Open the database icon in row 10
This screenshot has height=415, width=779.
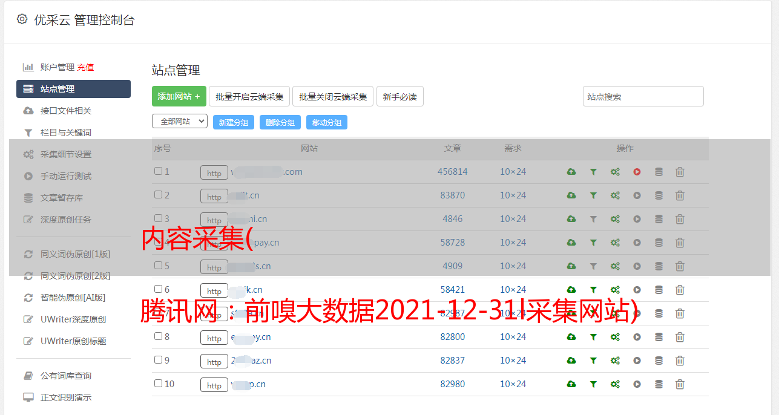pyautogui.click(x=659, y=384)
